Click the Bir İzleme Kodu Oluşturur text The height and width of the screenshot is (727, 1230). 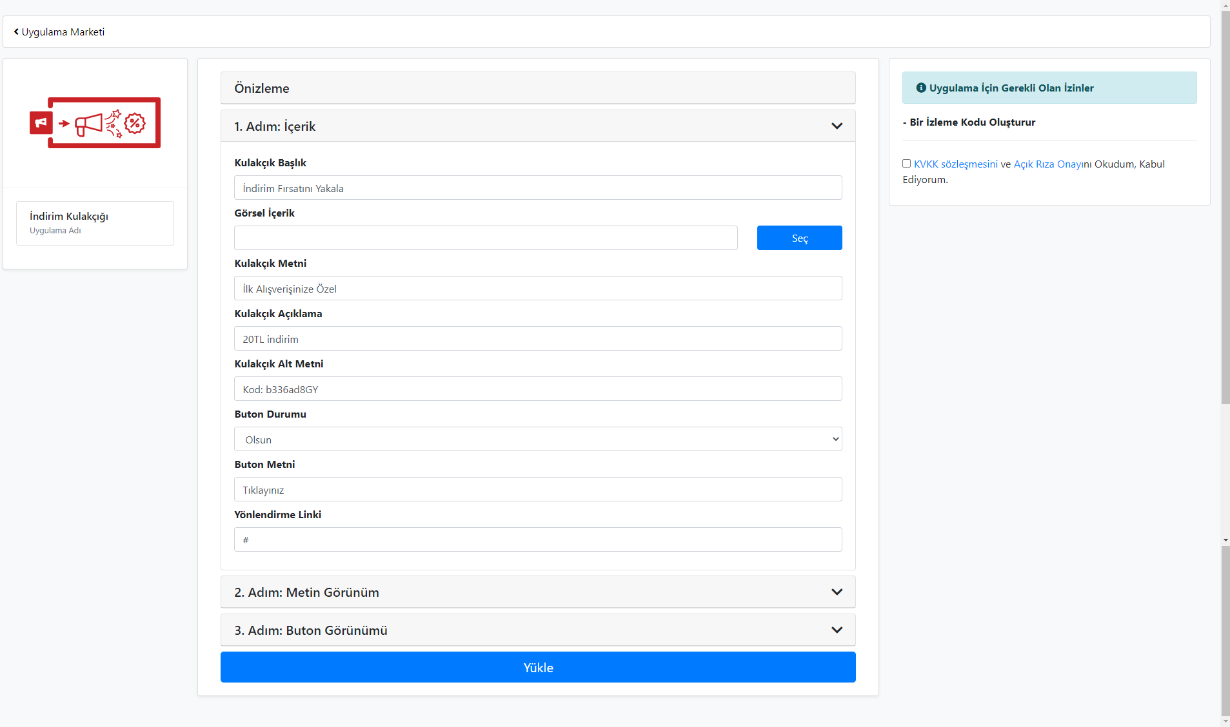(972, 122)
